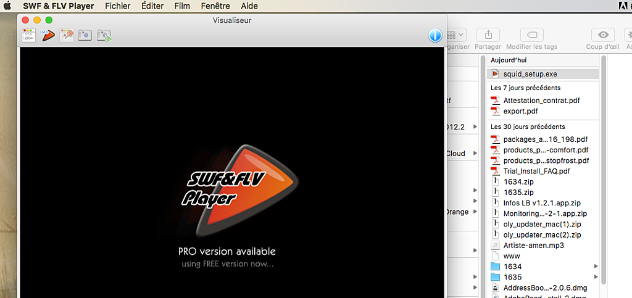Viewport: 632px width, 298px height.
Task: Open the Apple menu
Action: click(7, 6)
